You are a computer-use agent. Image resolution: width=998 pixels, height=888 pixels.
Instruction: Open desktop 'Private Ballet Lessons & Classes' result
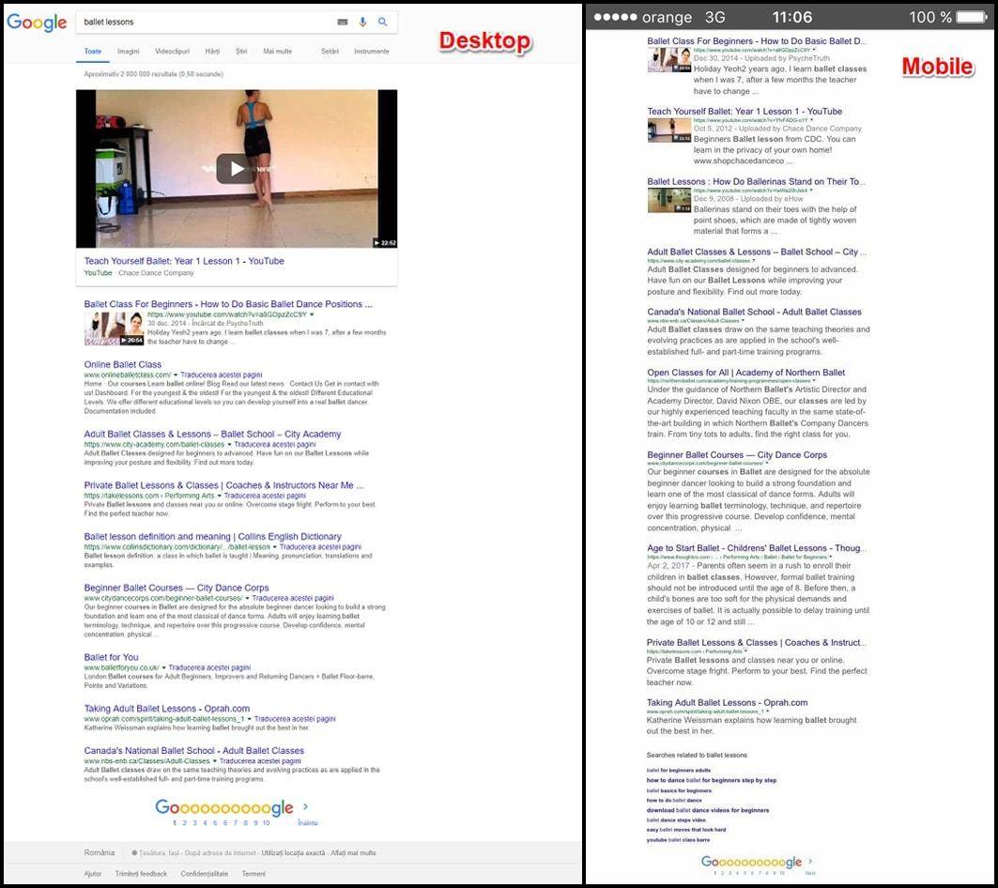tap(224, 485)
